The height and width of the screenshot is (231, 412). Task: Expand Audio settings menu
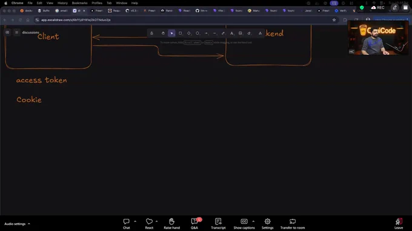pos(18,224)
